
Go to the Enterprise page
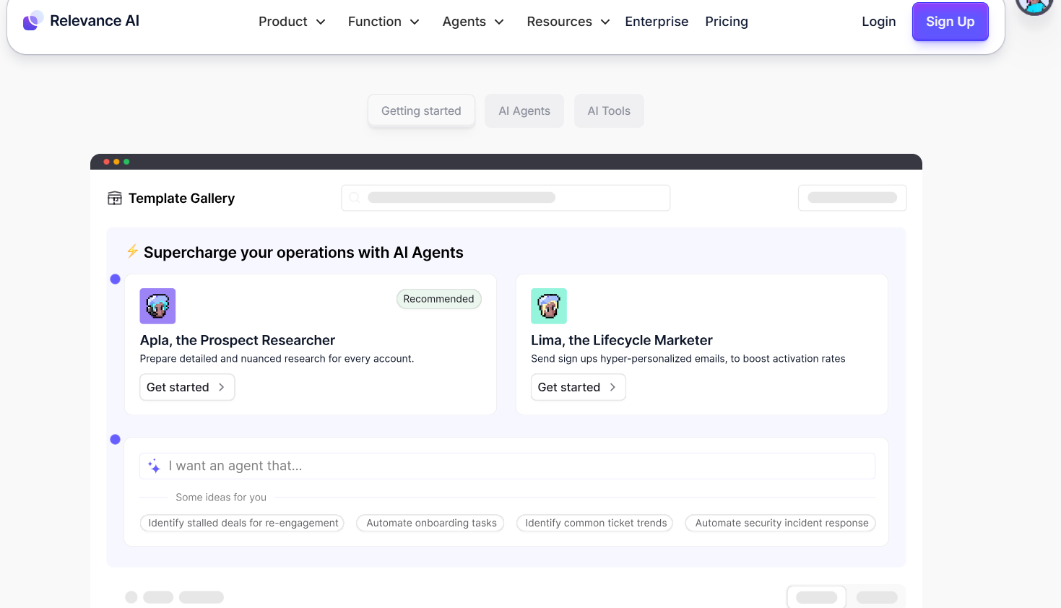[657, 22]
